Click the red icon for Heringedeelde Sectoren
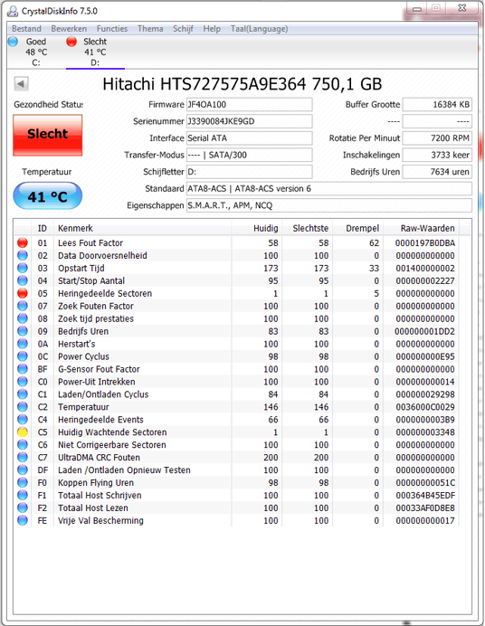This screenshot has height=626, width=485. click(x=23, y=293)
